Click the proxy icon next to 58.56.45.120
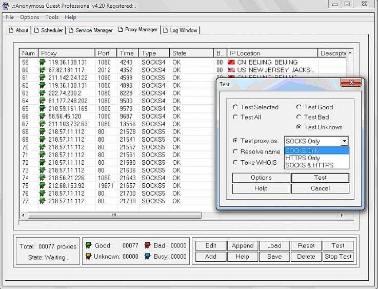Screen dimensions: 378x289 click(42, 117)
